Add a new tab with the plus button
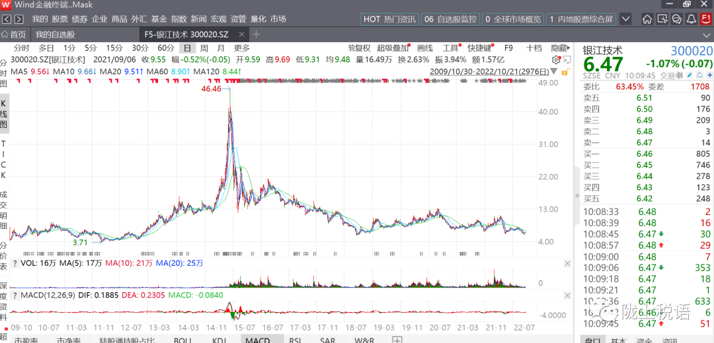This screenshot has width=714, height=343. tap(257, 34)
